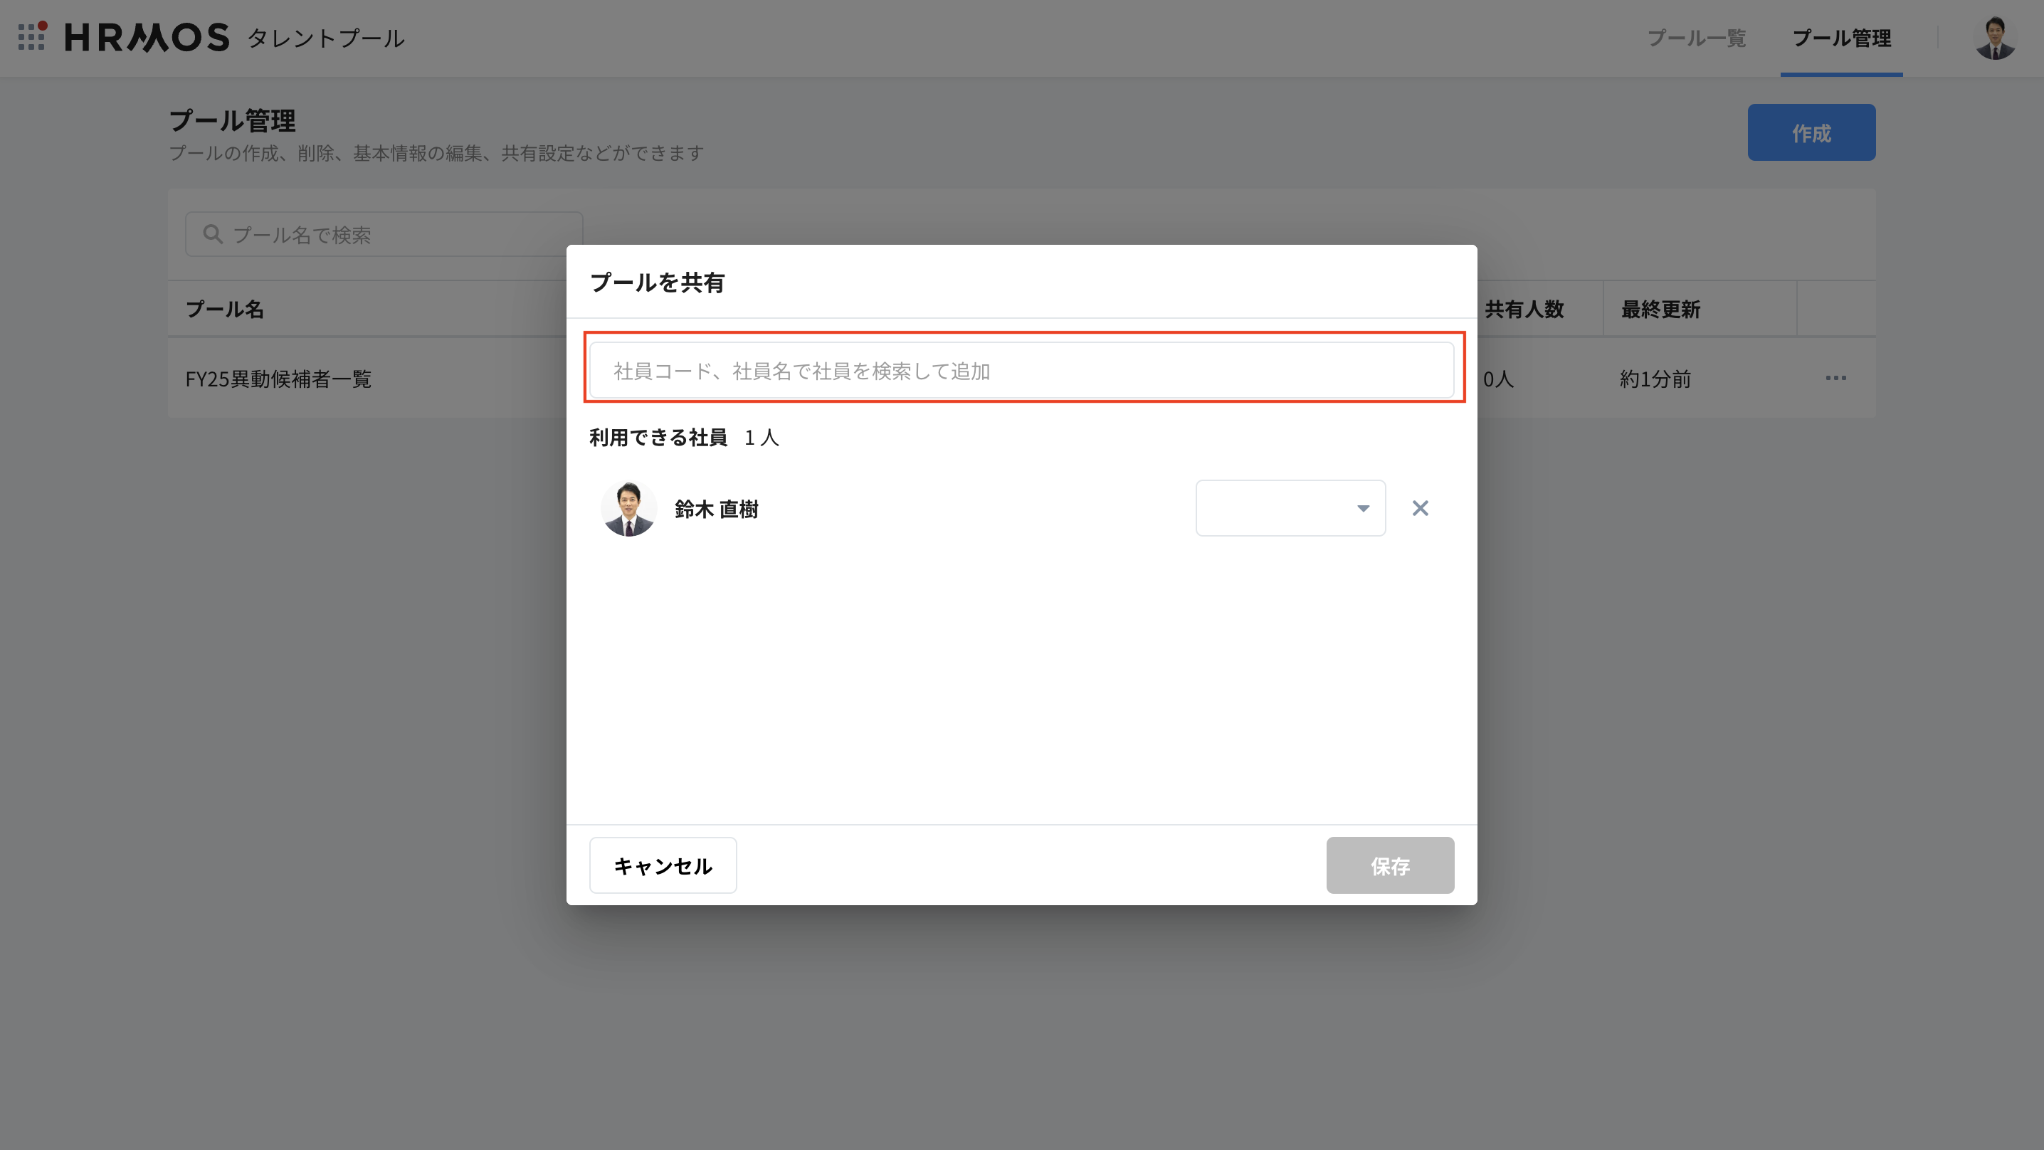Screen dimensions: 2044x1150
Task: Click the dropdown arrow beside 鈴木 直樹
Action: click(1362, 508)
